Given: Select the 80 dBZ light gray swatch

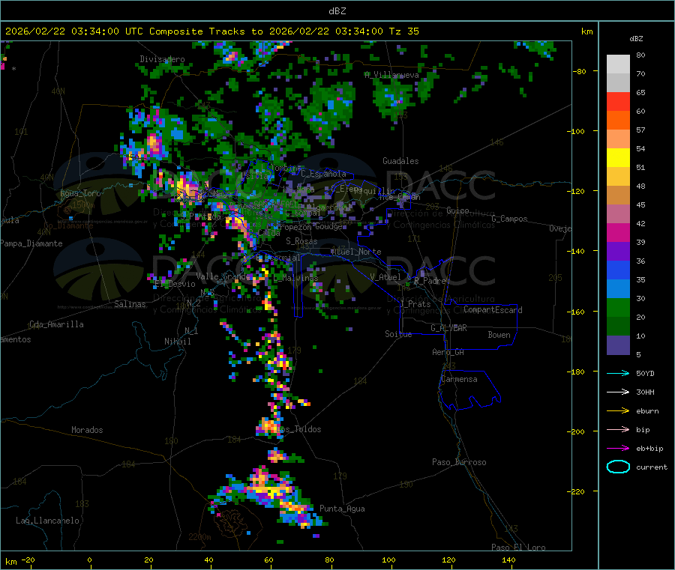Looking at the screenshot, I should (x=618, y=64).
